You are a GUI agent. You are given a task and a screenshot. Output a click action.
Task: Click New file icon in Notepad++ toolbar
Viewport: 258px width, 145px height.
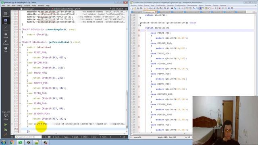tap(132, 8)
